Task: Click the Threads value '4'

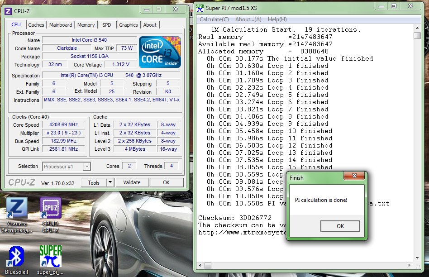Action: click(x=172, y=166)
